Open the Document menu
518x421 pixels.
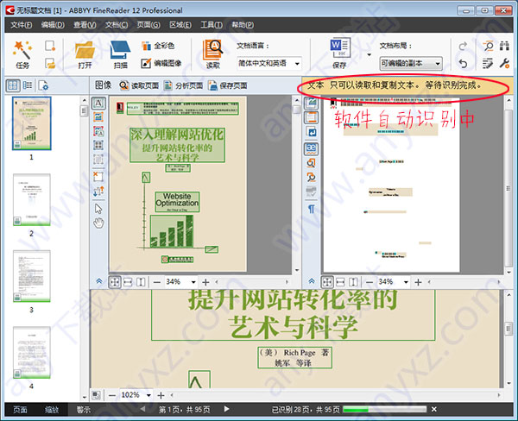(117, 25)
